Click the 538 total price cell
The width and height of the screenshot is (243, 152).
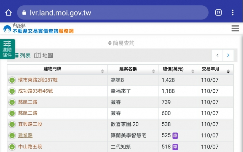click(178, 124)
